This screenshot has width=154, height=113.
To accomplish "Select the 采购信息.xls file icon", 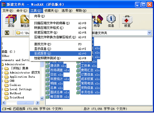I will (78, 88).
